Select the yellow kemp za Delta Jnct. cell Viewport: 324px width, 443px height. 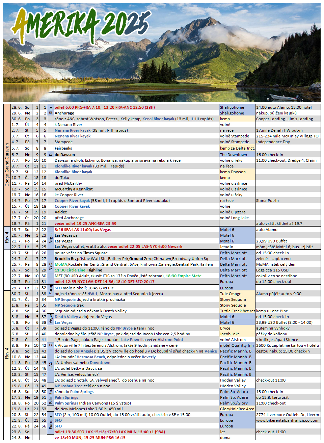(x=237, y=148)
